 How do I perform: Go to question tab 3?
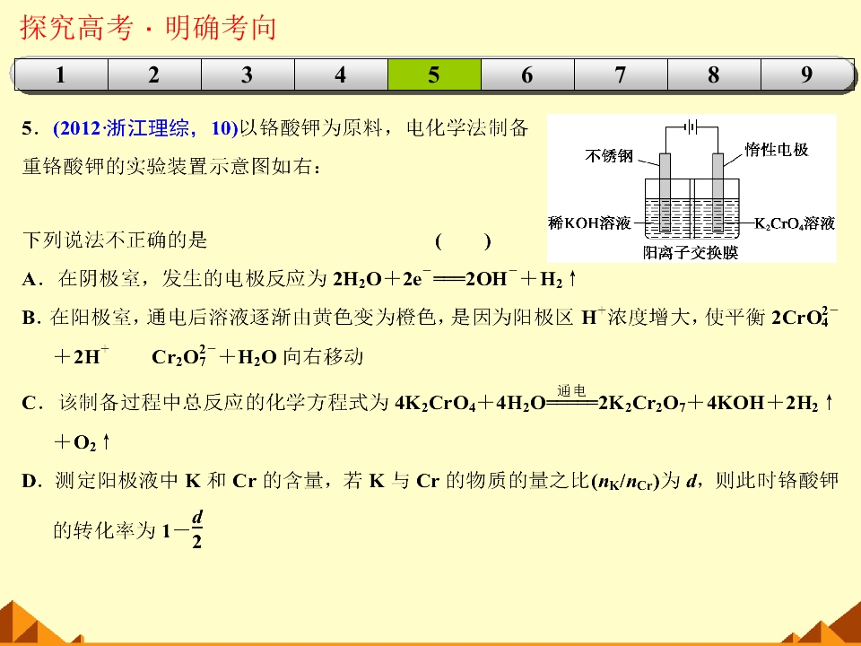(248, 74)
